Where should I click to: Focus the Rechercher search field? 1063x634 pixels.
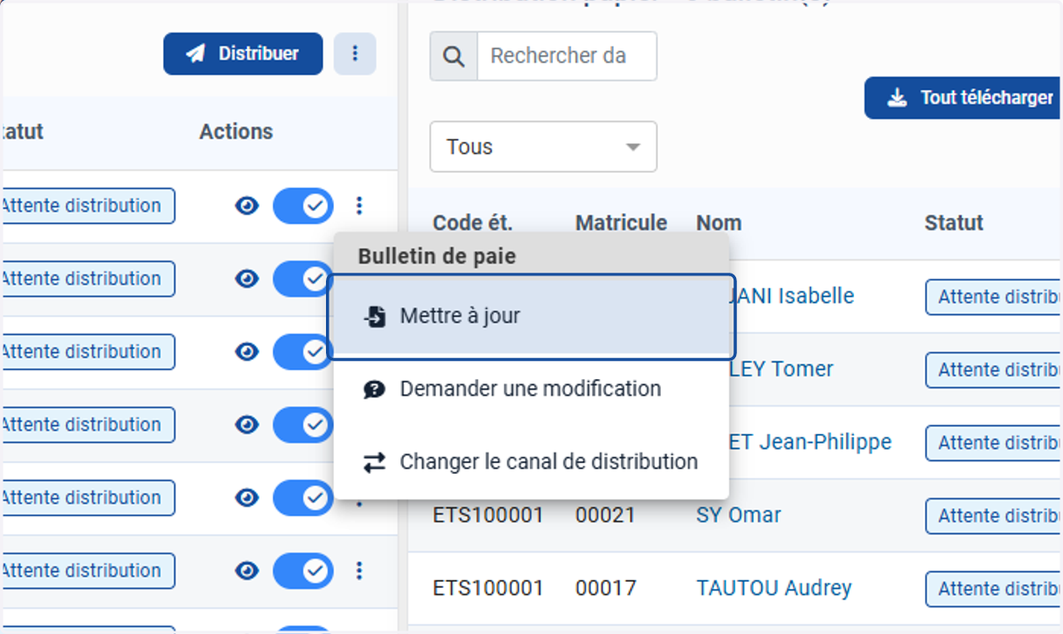tap(567, 57)
